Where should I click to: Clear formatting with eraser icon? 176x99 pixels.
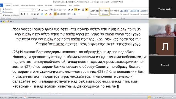pos(51,10)
